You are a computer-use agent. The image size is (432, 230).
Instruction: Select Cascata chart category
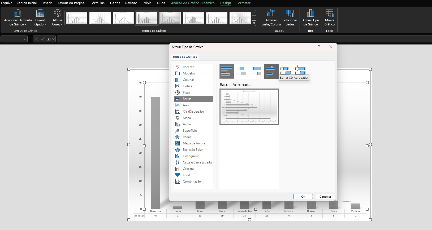[194, 169]
